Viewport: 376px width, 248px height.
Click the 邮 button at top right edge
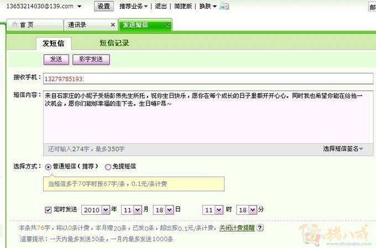click(372, 7)
